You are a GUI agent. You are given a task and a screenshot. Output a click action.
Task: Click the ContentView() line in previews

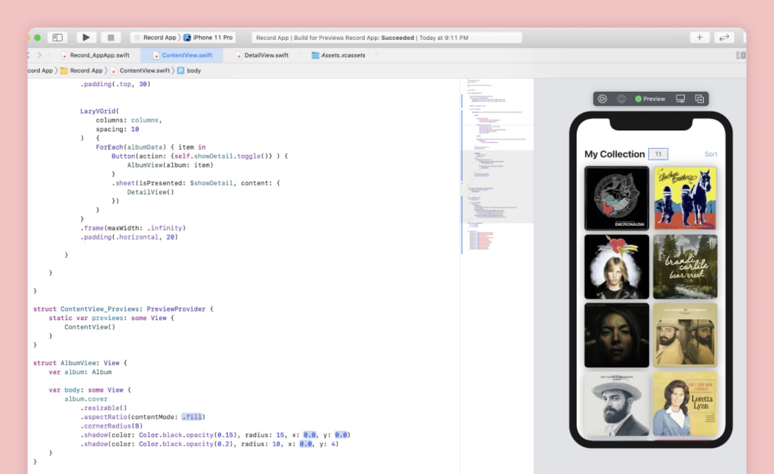click(90, 327)
